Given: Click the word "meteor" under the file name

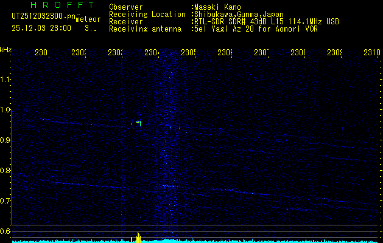Looking at the screenshot, I should [88, 19].
